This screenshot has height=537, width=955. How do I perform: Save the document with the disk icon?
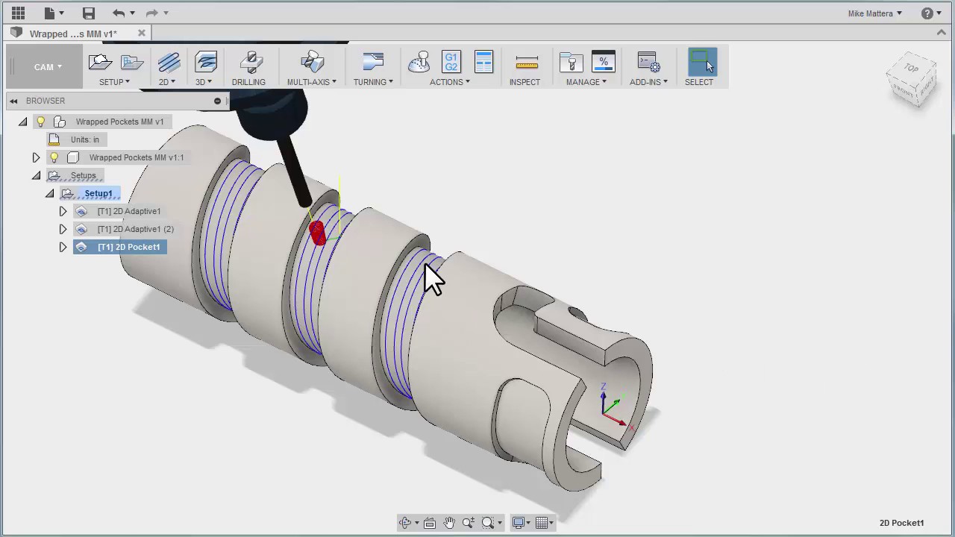[x=89, y=13]
